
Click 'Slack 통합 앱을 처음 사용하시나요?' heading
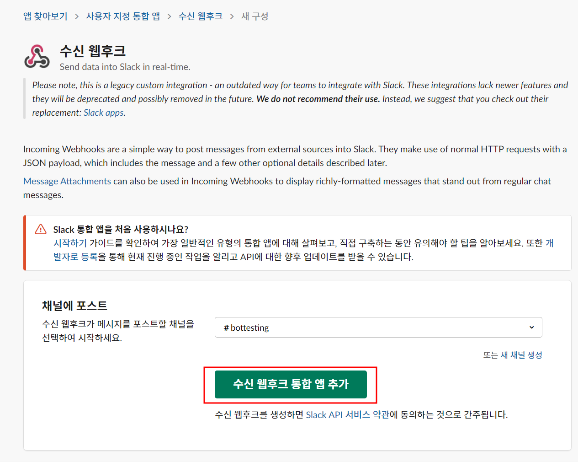point(121,229)
